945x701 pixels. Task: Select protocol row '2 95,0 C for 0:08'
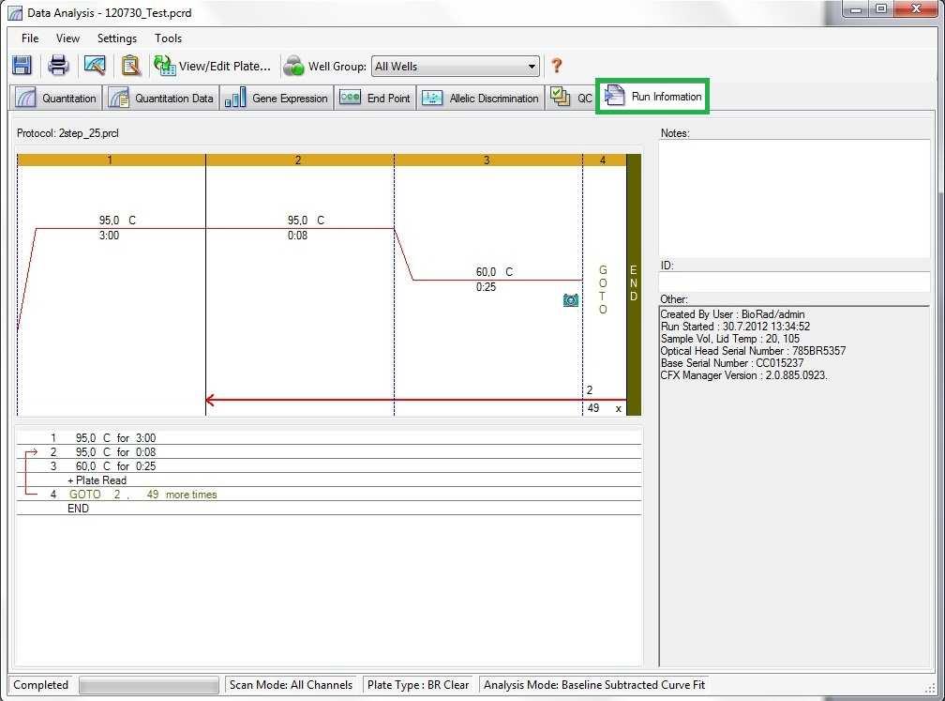329,452
